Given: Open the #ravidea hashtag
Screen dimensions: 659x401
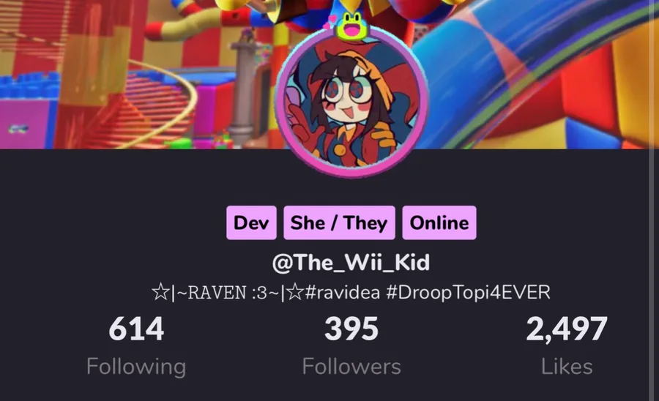Looking at the screenshot, I should pyautogui.click(x=342, y=292).
